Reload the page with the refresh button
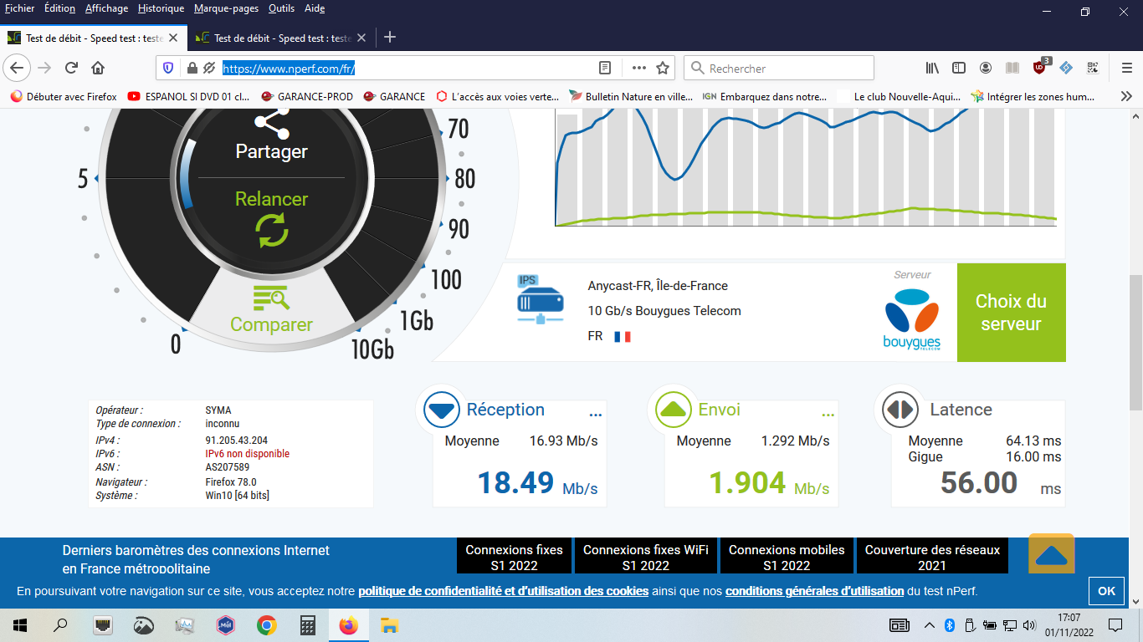The width and height of the screenshot is (1143, 642). point(71,68)
